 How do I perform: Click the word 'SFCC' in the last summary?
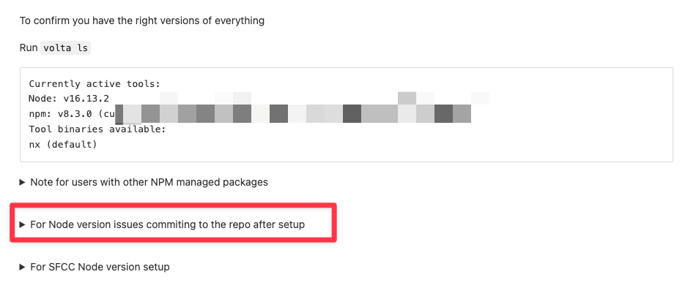(x=63, y=267)
